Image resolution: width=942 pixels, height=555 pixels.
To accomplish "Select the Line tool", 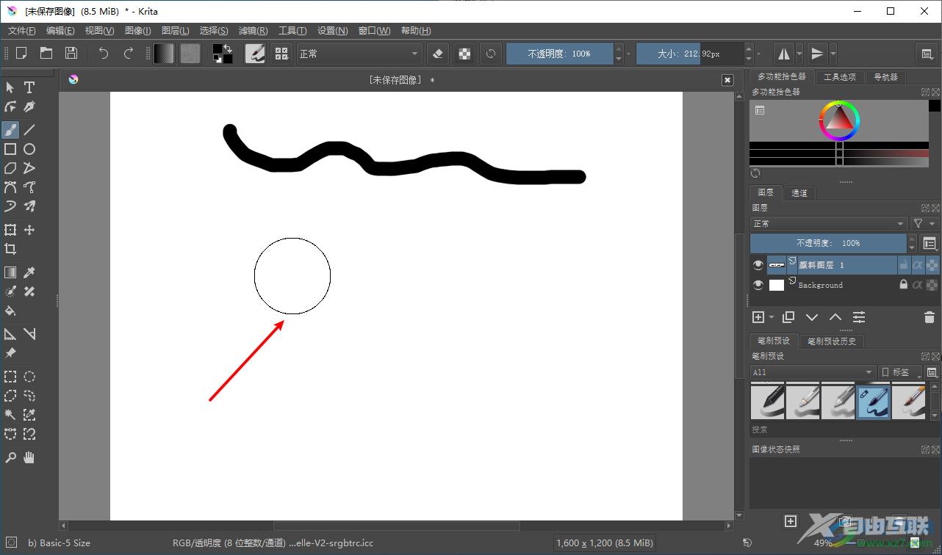I will (29, 130).
